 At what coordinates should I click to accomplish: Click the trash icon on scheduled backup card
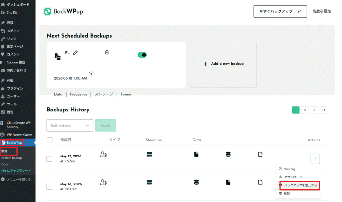tap(107, 52)
